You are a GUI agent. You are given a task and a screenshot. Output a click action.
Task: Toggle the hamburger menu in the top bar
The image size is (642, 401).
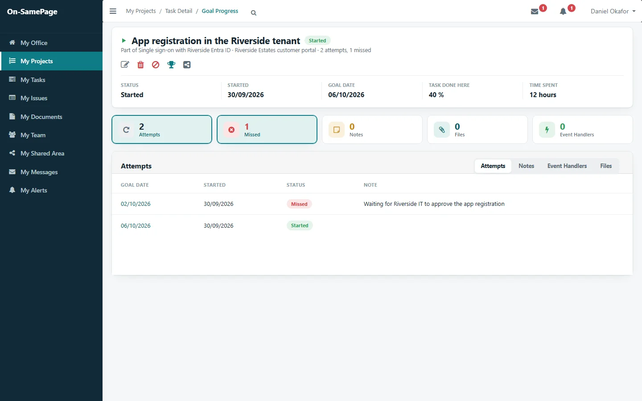click(x=113, y=11)
